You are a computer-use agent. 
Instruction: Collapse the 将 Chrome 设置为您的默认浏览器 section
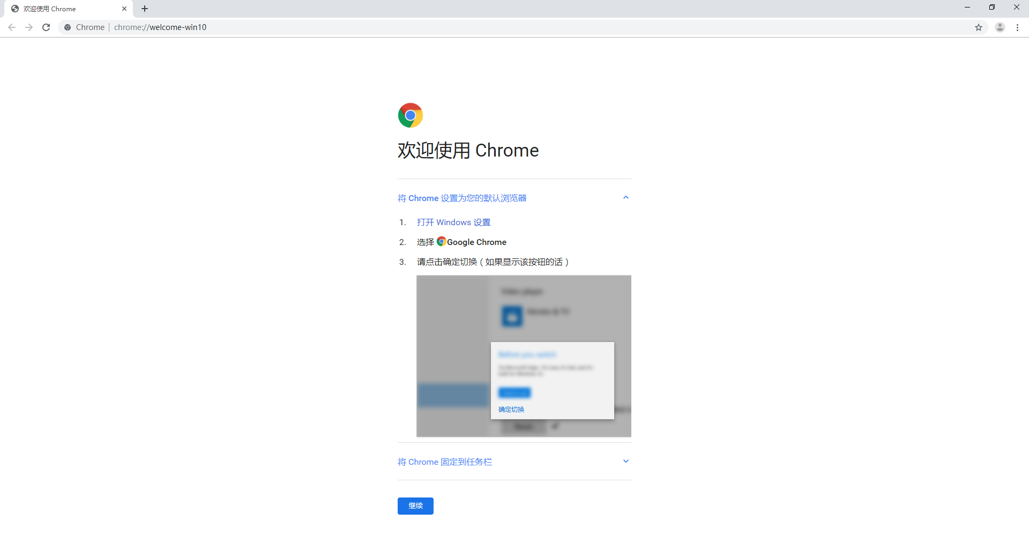click(x=625, y=198)
